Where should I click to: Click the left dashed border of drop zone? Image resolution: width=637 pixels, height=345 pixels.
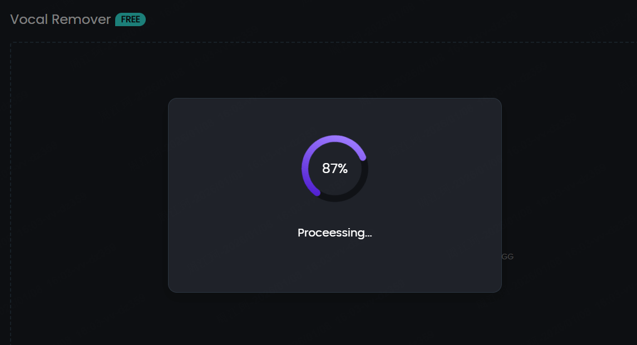[x=11, y=195]
